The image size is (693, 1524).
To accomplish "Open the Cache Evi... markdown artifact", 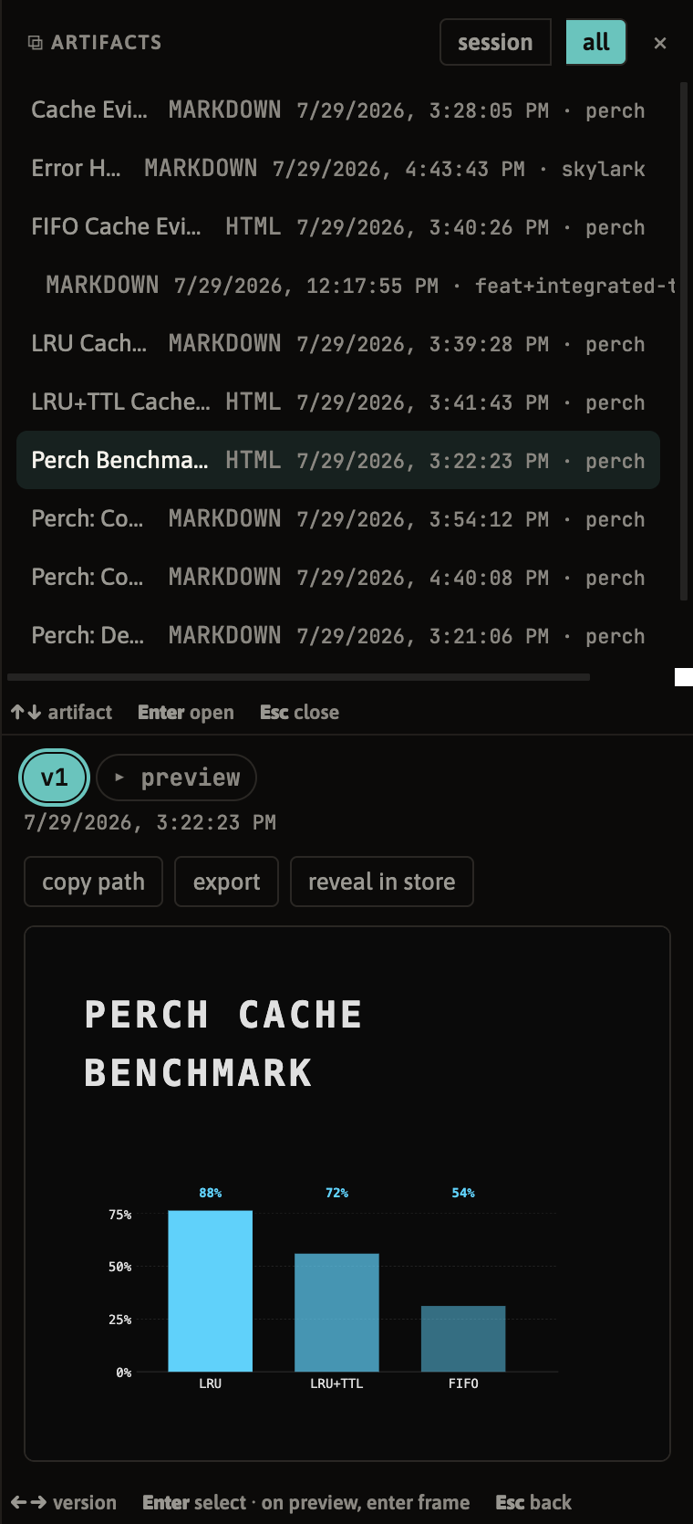I will (x=338, y=110).
